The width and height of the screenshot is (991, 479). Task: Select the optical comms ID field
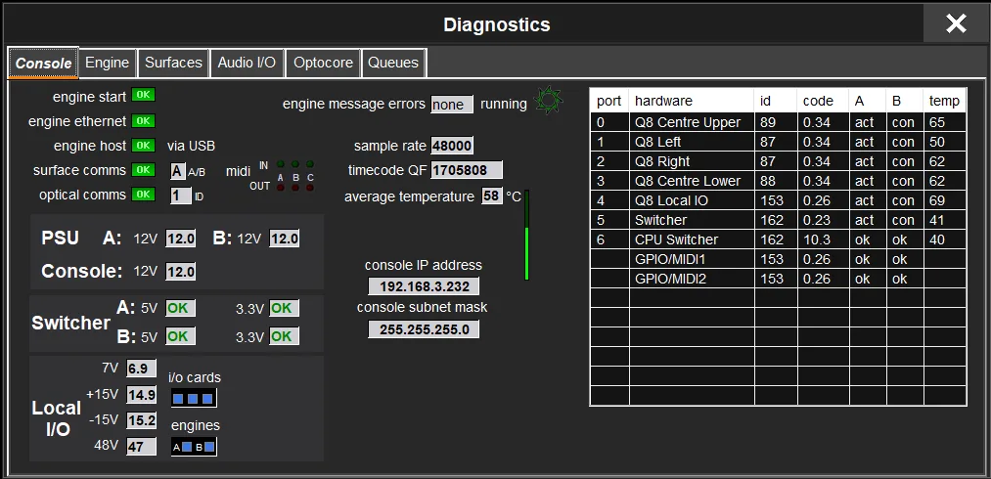[x=181, y=196]
